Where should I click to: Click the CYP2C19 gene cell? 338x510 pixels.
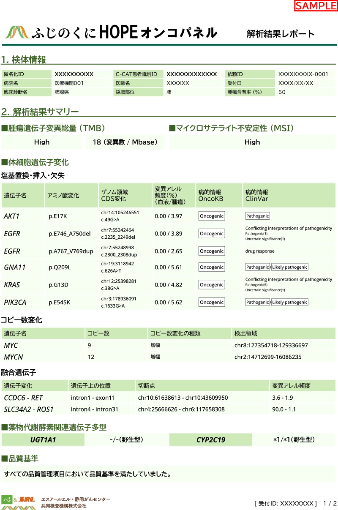click(211, 440)
